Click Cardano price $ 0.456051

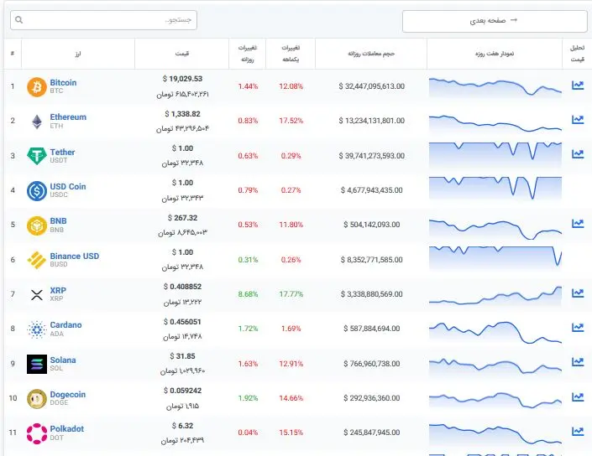pyautogui.click(x=182, y=322)
